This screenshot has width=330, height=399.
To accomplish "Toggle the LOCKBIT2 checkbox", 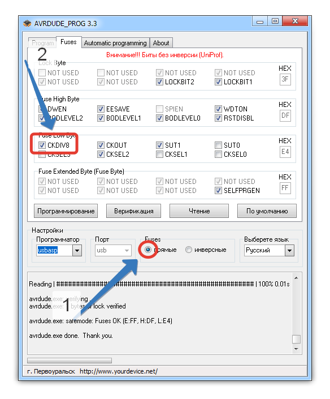I will [x=159, y=82].
